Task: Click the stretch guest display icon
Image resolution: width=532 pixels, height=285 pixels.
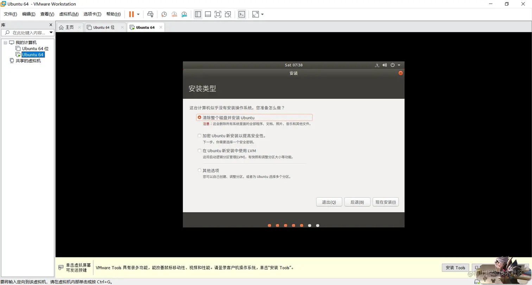Action: tap(255, 14)
